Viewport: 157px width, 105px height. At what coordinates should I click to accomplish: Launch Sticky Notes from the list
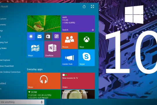click(3, 48)
